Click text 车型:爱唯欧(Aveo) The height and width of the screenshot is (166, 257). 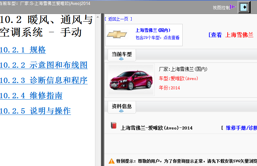(x=178, y=78)
